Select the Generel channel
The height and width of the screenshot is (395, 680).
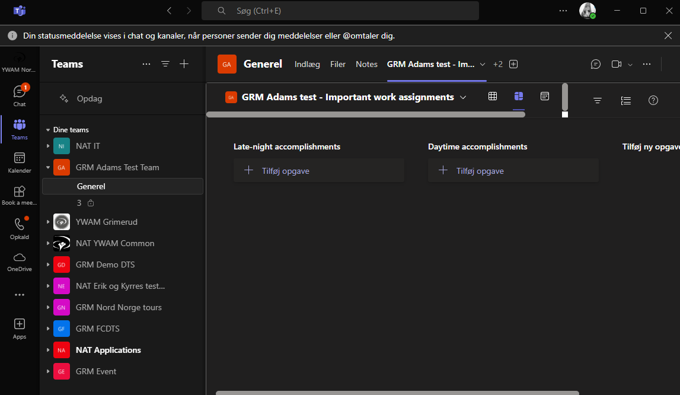pos(123,186)
